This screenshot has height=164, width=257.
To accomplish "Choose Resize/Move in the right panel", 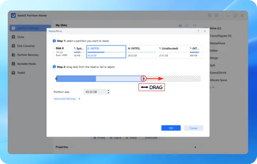I will [217, 43].
